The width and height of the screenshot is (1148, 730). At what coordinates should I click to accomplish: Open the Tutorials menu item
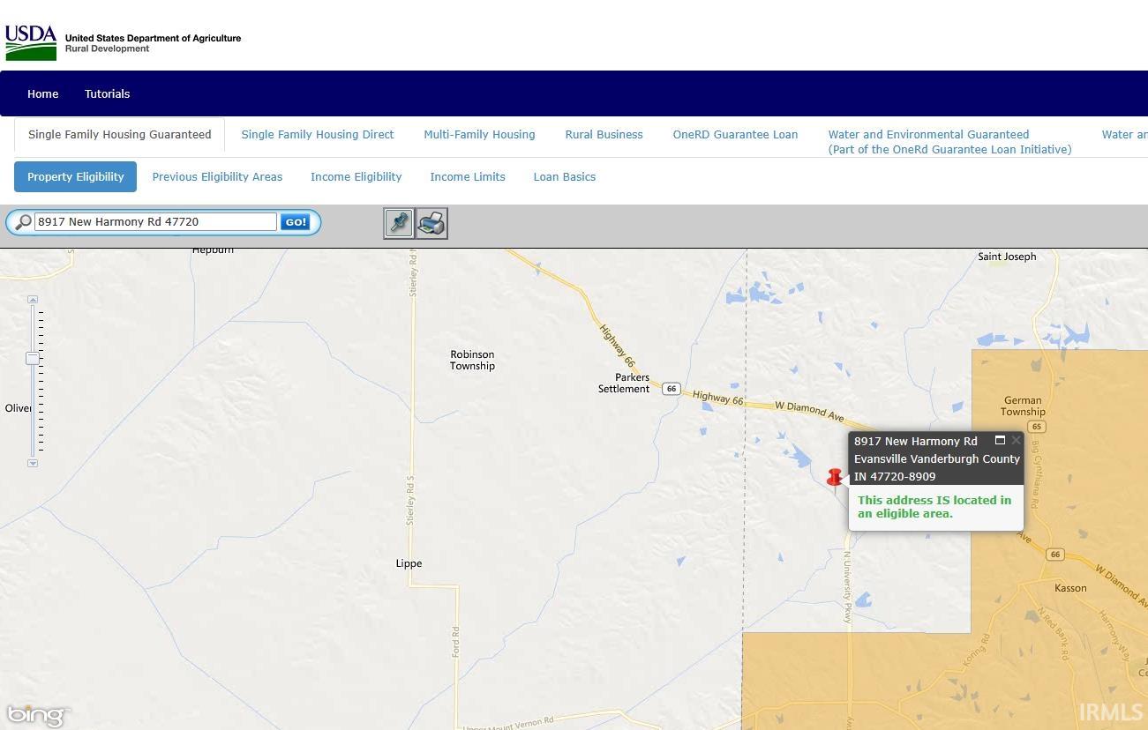click(x=107, y=93)
